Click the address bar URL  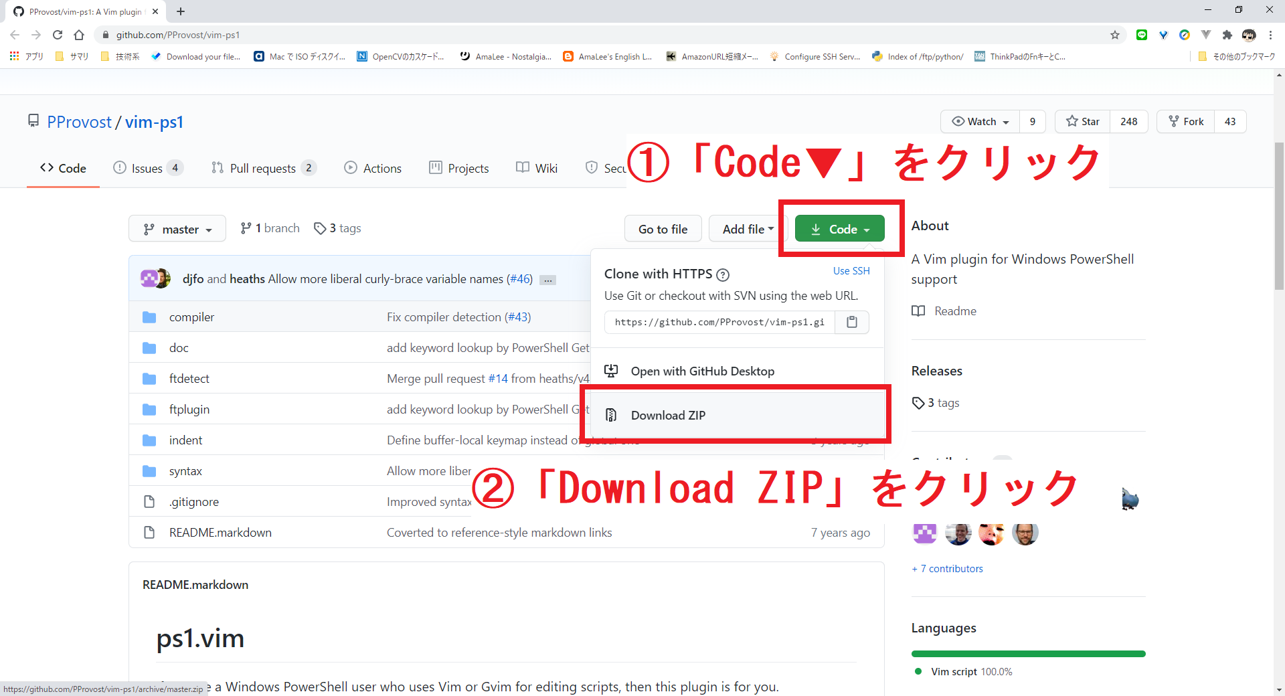tap(178, 35)
